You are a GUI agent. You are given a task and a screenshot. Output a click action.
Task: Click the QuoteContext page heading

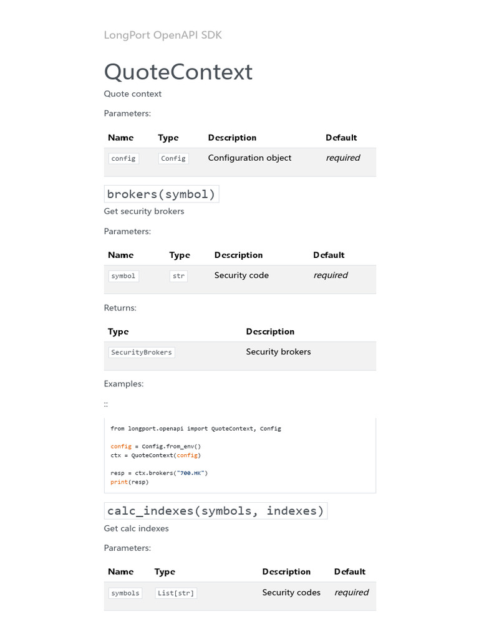pos(178,72)
